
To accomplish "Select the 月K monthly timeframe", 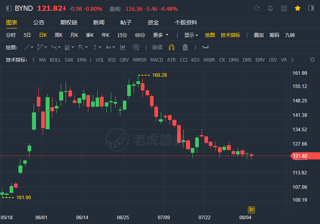I will click(x=74, y=35).
